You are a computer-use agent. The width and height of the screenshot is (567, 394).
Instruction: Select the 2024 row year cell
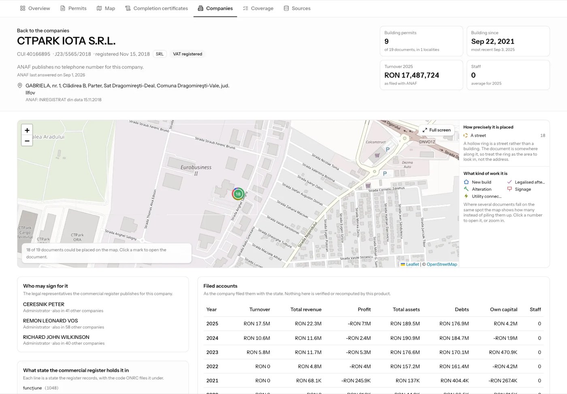212,338
